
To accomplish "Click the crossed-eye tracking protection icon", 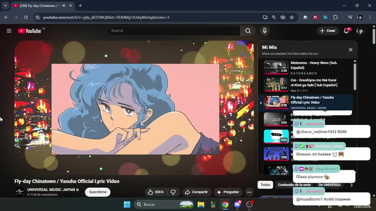I will pyautogui.click(x=283, y=17).
